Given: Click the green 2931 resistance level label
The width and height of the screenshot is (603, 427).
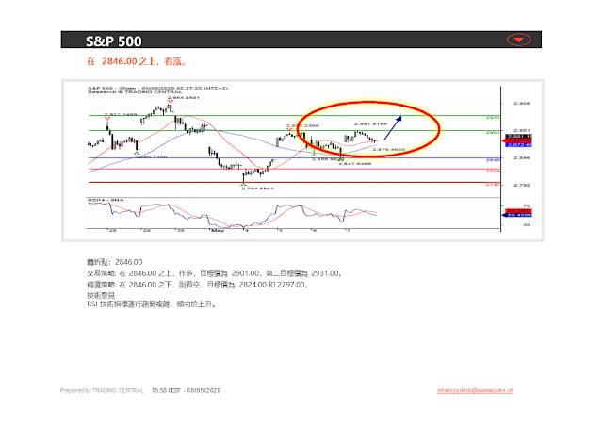Looking at the screenshot, I should (x=493, y=118).
